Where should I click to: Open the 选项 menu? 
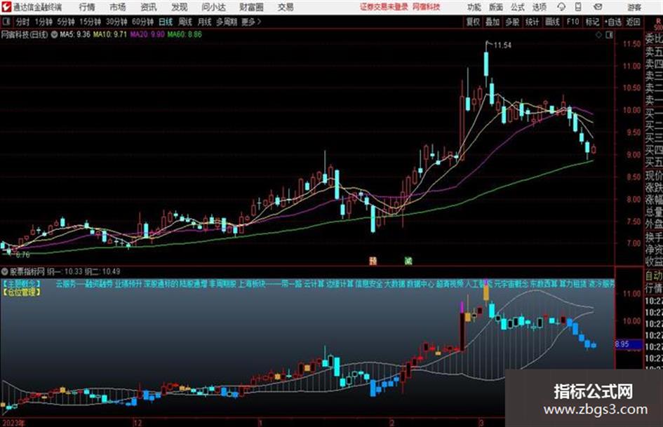pos(539,7)
